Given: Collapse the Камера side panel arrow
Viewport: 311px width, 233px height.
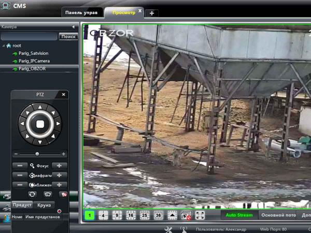Looking at the screenshot, I should click(73, 26).
